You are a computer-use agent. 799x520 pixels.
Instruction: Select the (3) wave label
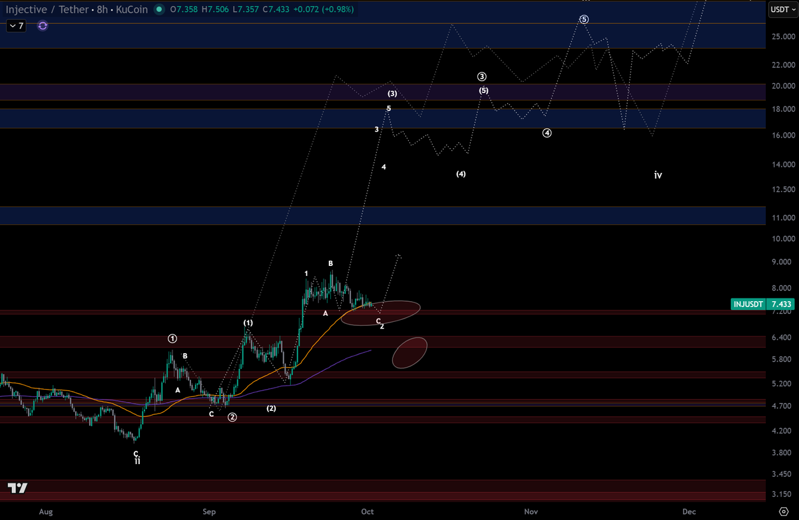(392, 94)
